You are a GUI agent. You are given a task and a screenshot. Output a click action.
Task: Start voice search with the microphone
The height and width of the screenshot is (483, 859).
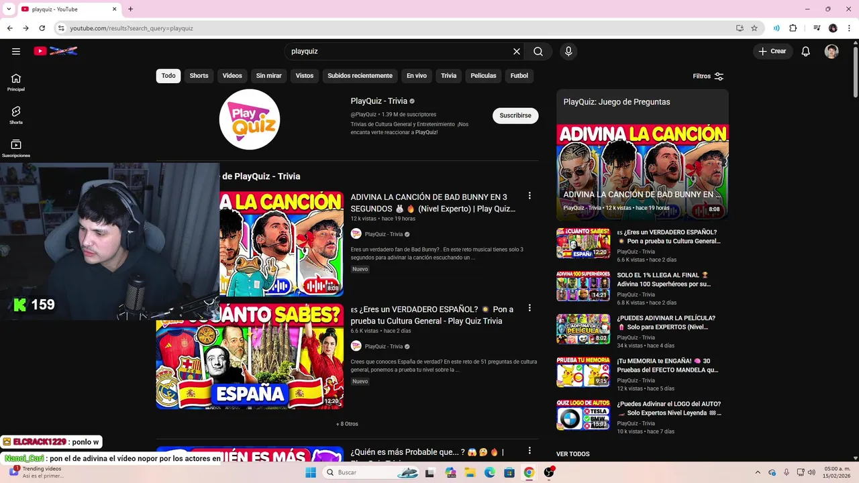(568, 51)
